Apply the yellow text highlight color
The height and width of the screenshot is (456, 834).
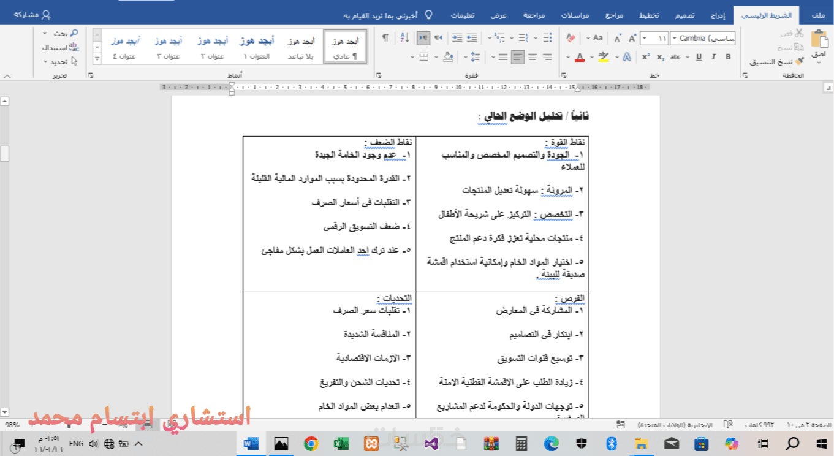[604, 57]
